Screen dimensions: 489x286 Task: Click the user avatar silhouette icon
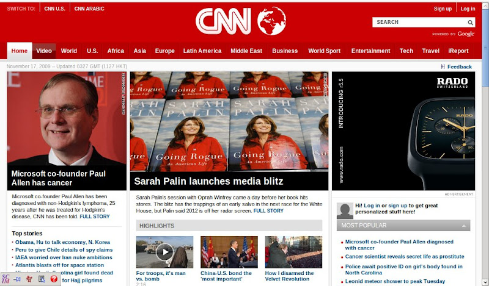click(x=345, y=210)
